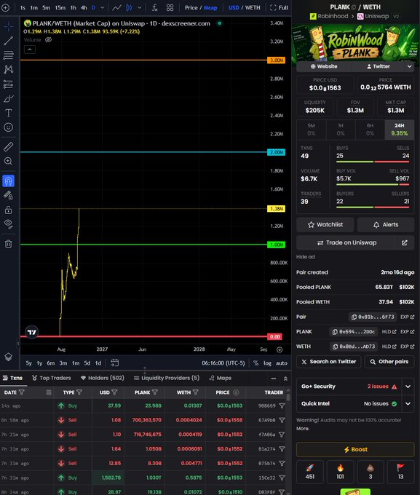
Task: Toggle the Volume indicator visibility eye
Action: 48,40
